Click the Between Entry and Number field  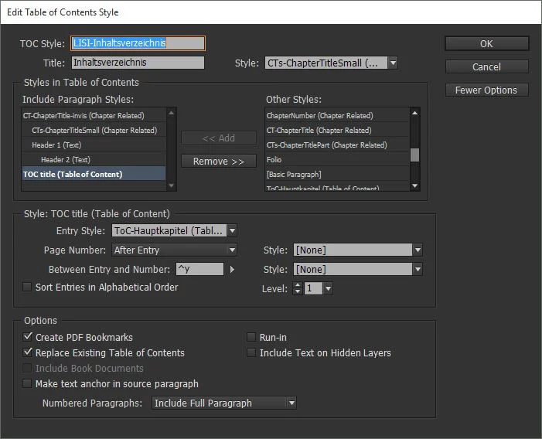(199, 270)
